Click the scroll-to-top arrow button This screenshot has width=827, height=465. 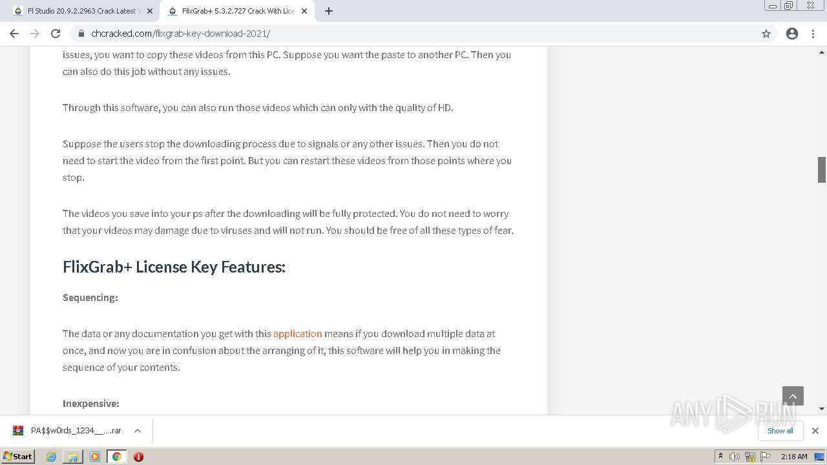coord(793,396)
